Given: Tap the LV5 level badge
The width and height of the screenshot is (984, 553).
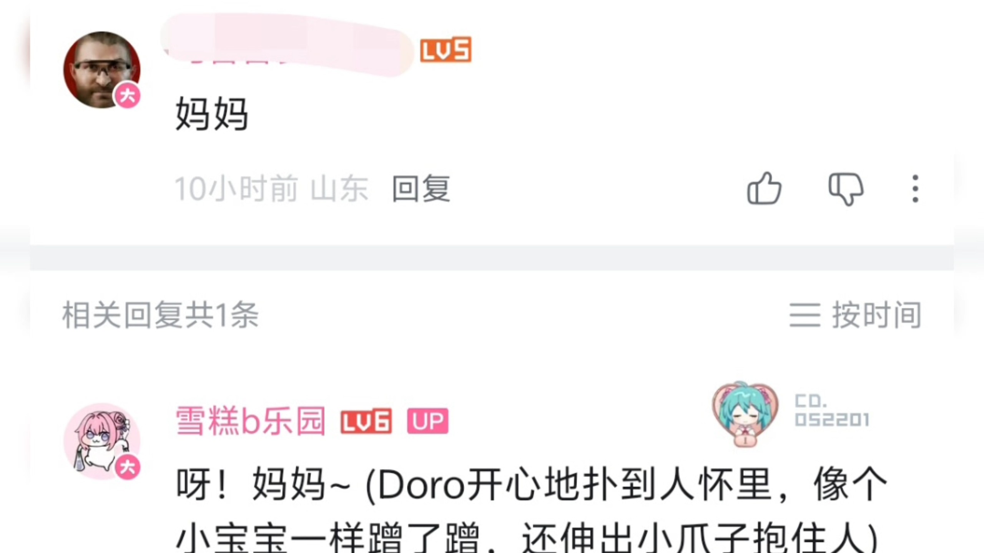Looking at the screenshot, I should pyautogui.click(x=445, y=50).
